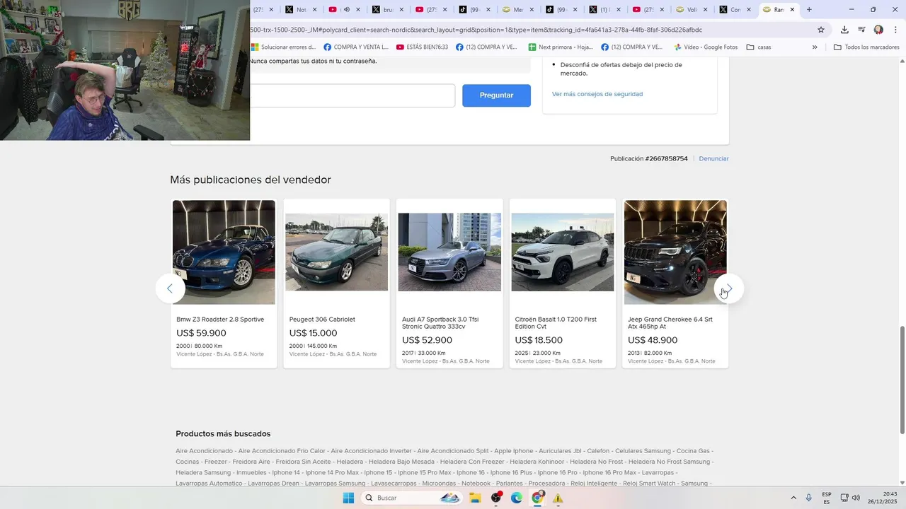Image resolution: width=906 pixels, height=509 pixels.
Task: Click the US$ 52.900 price
Action: (x=427, y=340)
